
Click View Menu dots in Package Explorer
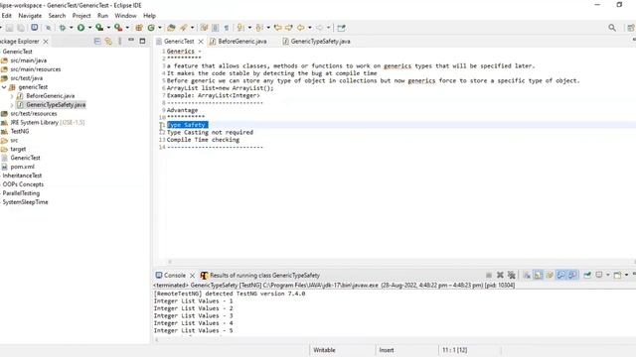(x=119, y=41)
